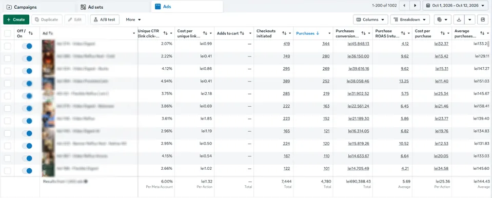The height and width of the screenshot is (198, 492).
Task: Sort the Adds to cart column
Action: [242, 33]
